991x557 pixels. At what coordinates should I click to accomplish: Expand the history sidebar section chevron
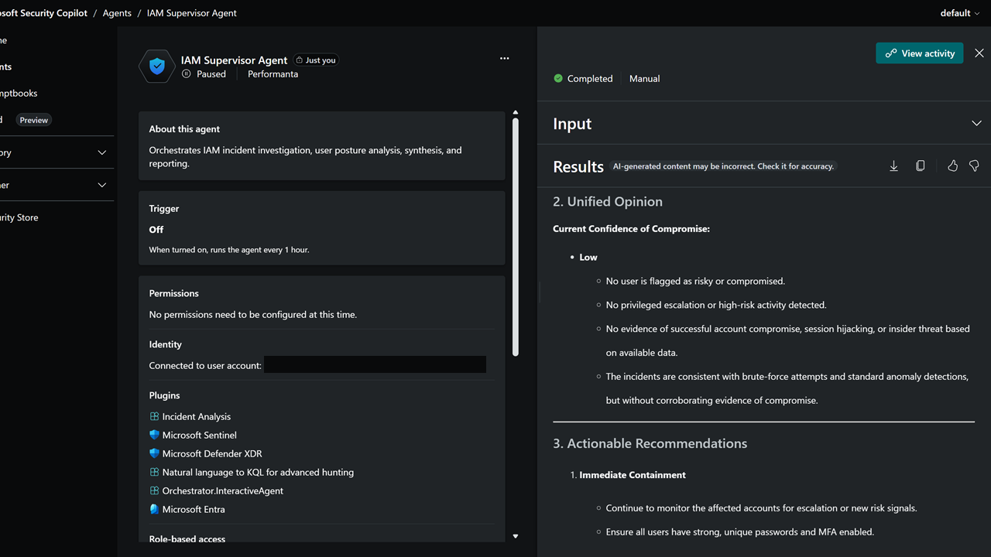point(102,153)
